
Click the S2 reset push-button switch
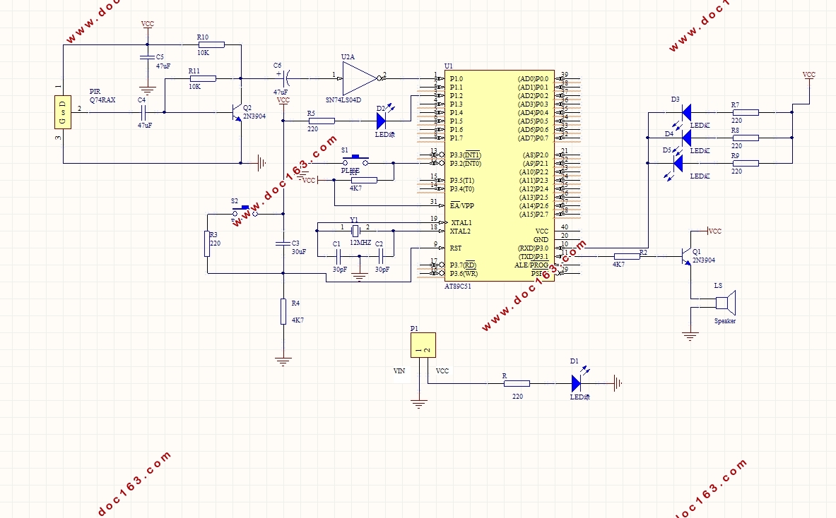click(x=245, y=211)
